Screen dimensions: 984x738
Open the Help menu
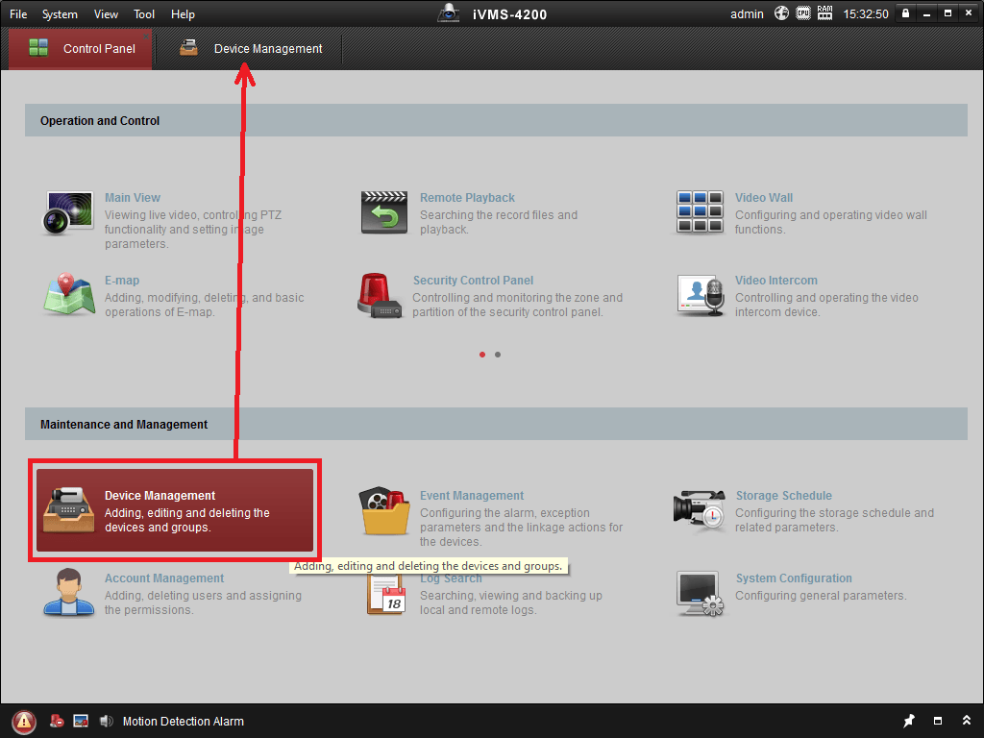[x=183, y=13]
